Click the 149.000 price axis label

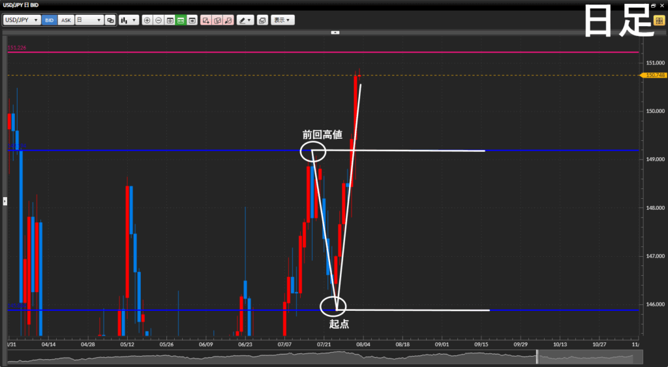click(655, 159)
